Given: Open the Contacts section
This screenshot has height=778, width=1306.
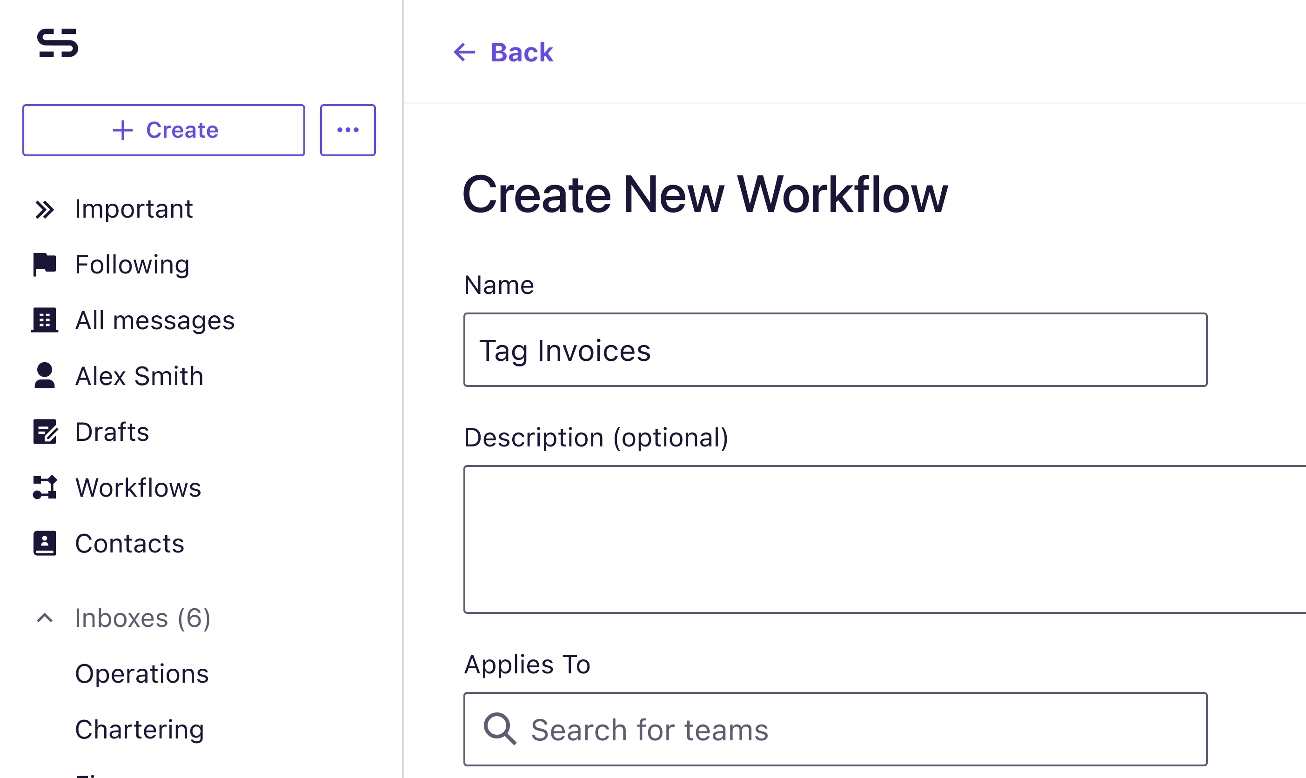Looking at the screenshot, I should point(129,544).
